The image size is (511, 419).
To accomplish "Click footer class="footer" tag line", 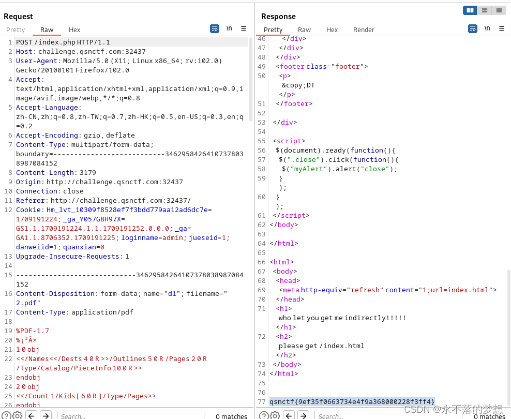I will [322, 66].
